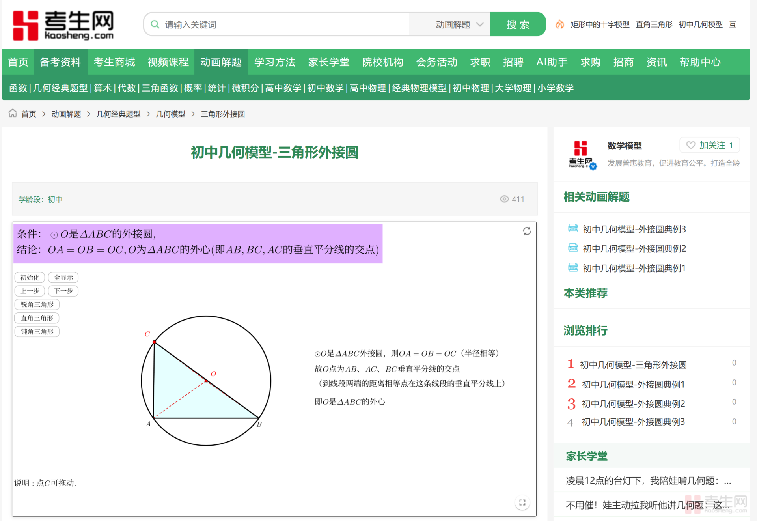Open the 动画解题 search category dropdown
The image size is (757, 521).
point(459,24)
